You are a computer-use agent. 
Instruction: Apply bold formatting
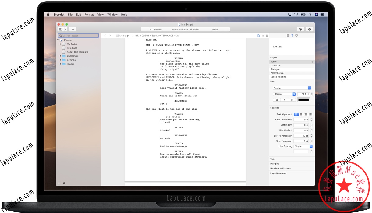point(277,100)
